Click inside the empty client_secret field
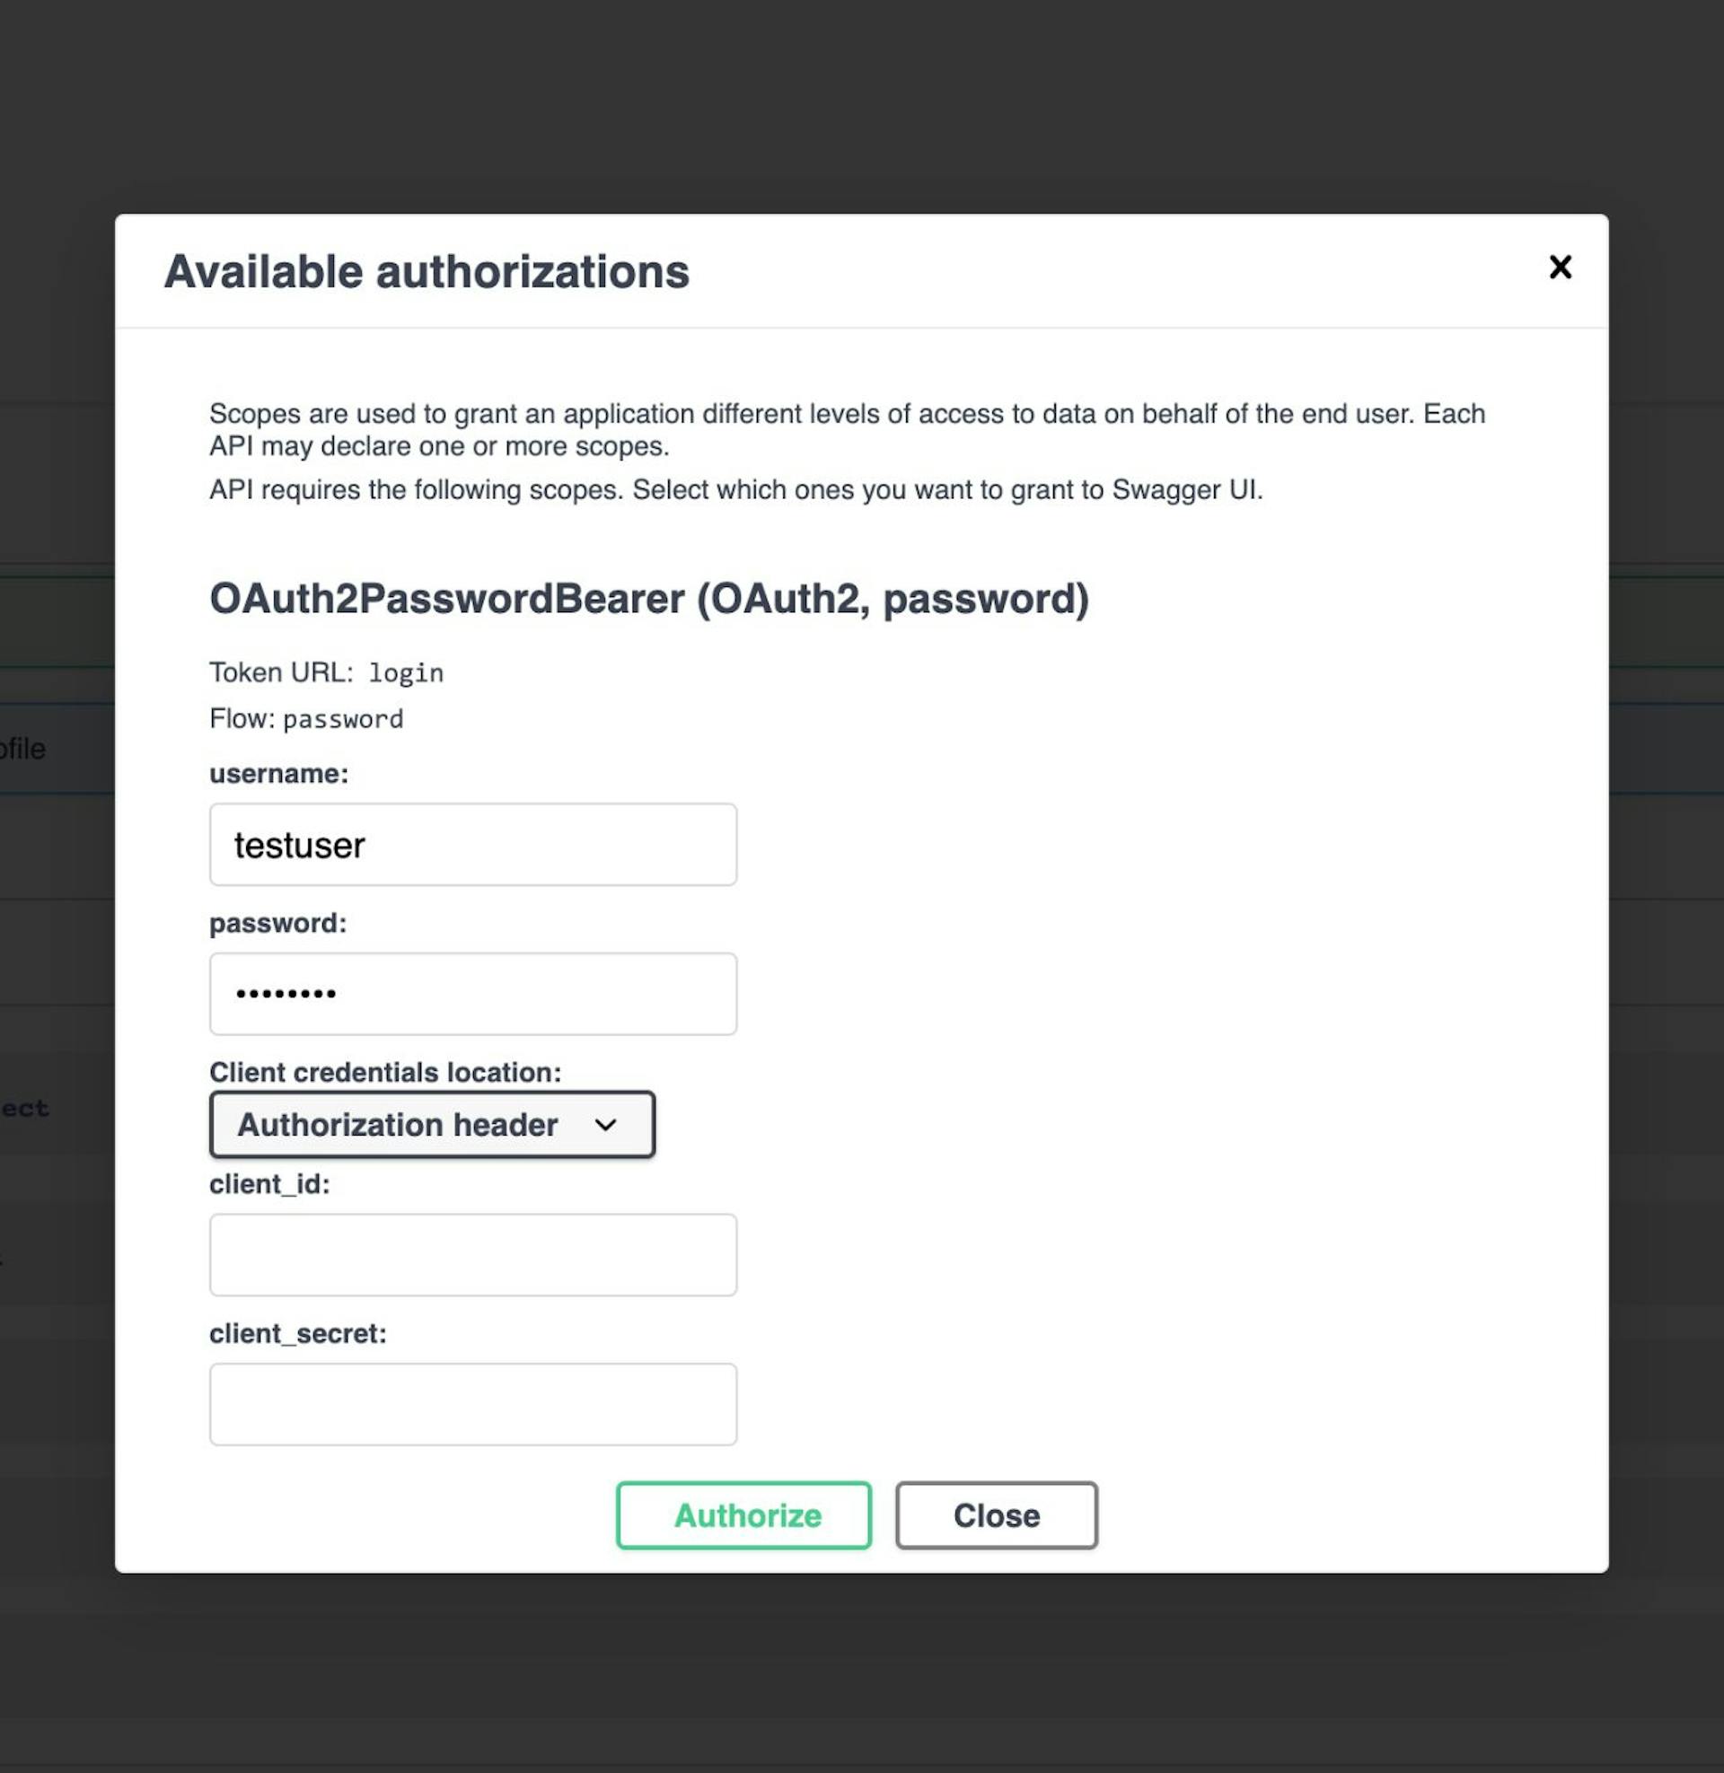Screen dimensions: 1724x1773 click(471, 1404)
